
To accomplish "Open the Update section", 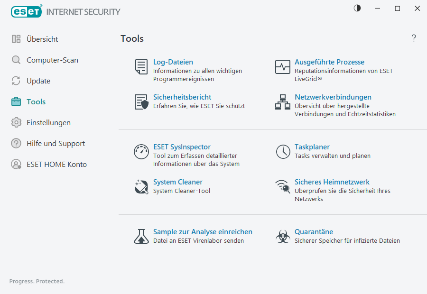I will click(x=38, y=81).
